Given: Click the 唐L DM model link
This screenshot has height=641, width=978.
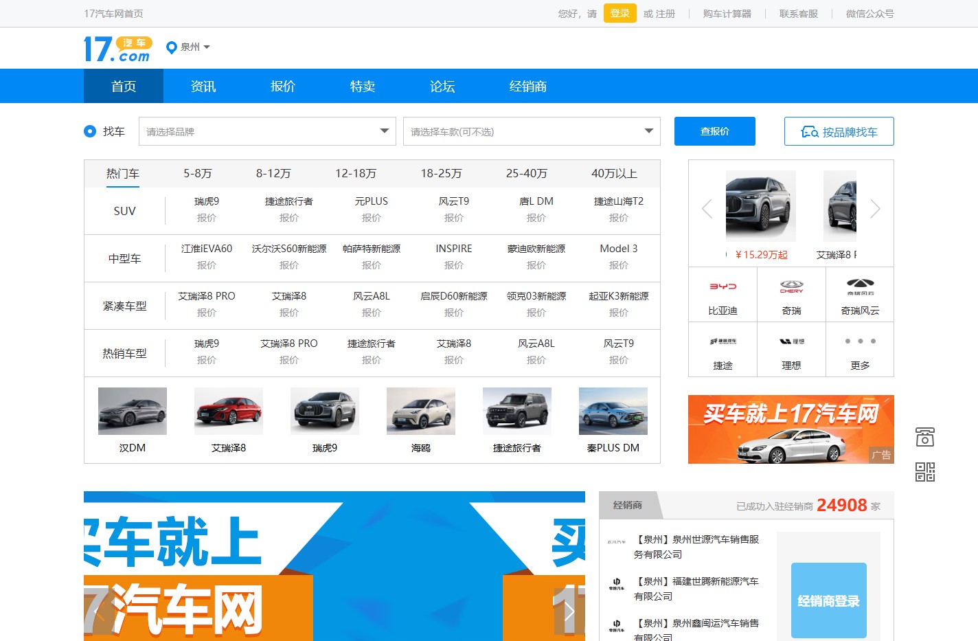Looking at the screenshot, I should (536, 201).
